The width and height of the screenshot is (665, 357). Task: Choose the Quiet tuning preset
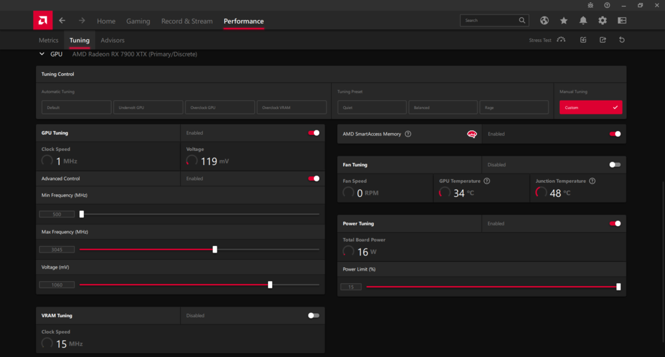point(371,107)
